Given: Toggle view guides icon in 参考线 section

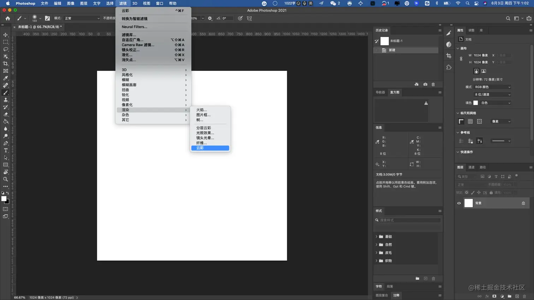Looking at the screenshot, I should [461, 141].
